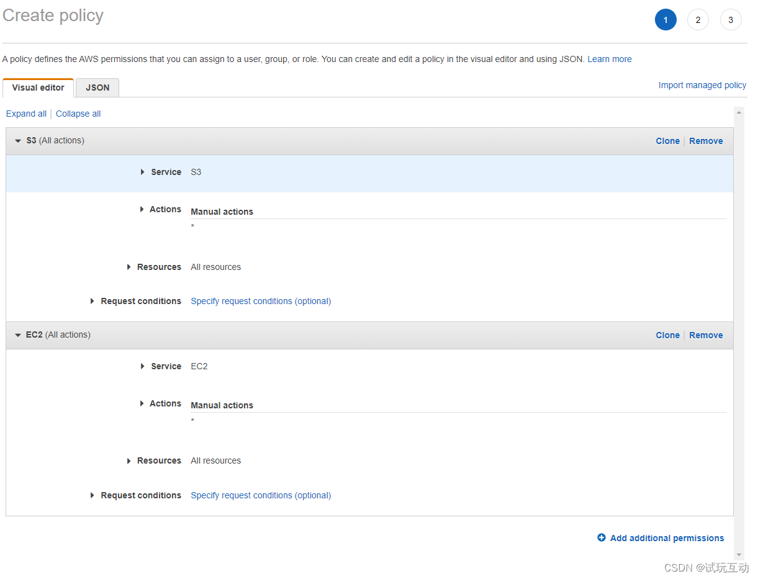Clone the EC2 permission block

[667, 335]
